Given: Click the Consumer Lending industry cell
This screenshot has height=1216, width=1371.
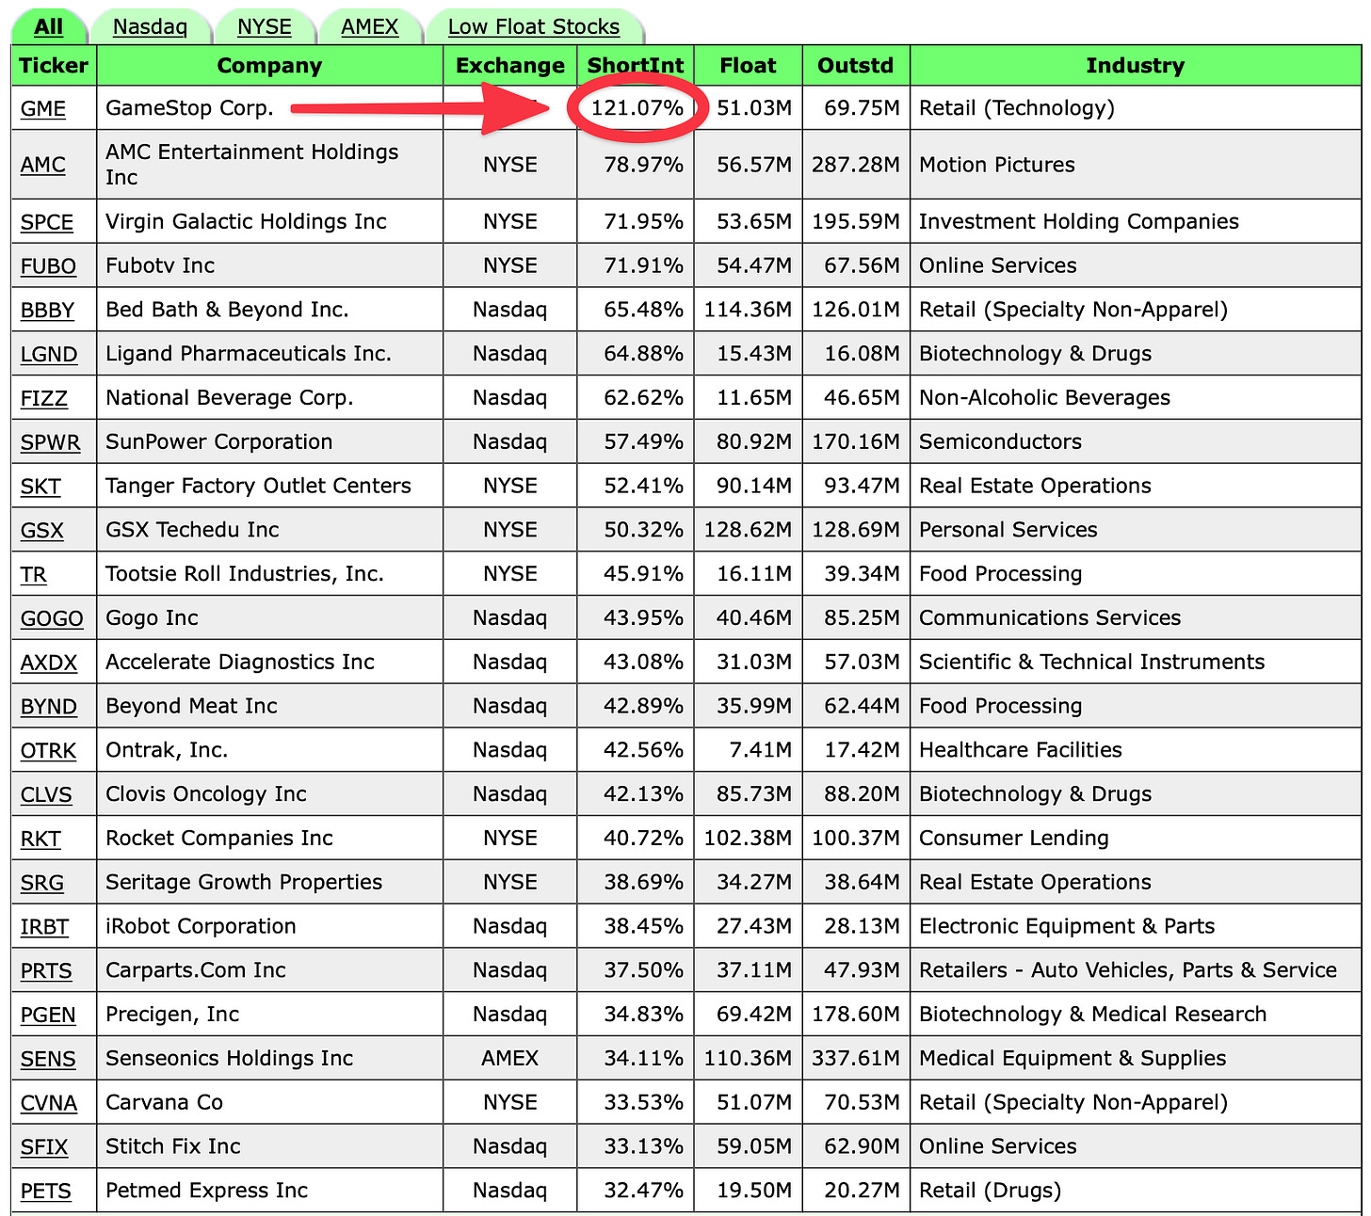Looking at the screenshot, I should [x=1136, y=840].
